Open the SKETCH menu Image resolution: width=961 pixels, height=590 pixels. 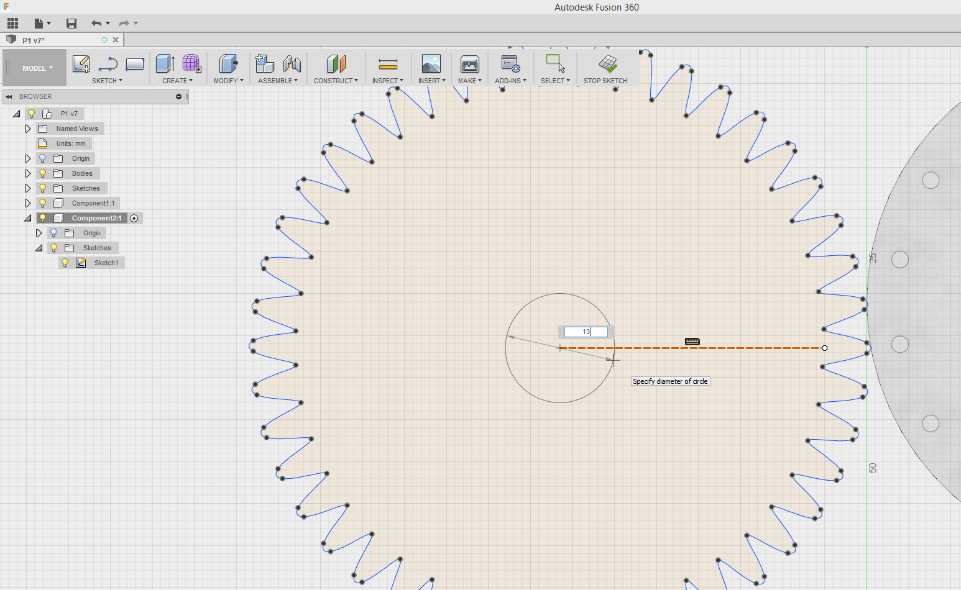click(107, 81)
